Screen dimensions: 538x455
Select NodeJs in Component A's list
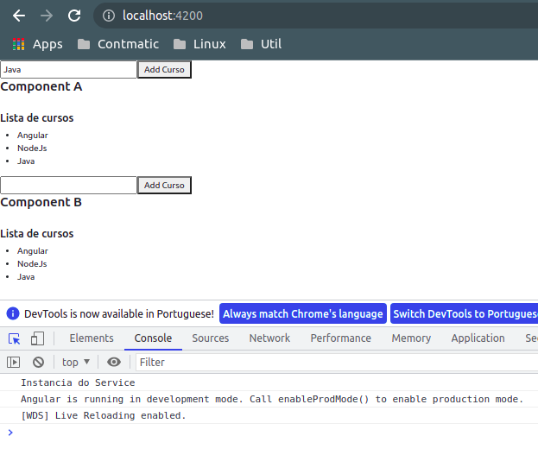pos(32,149)
